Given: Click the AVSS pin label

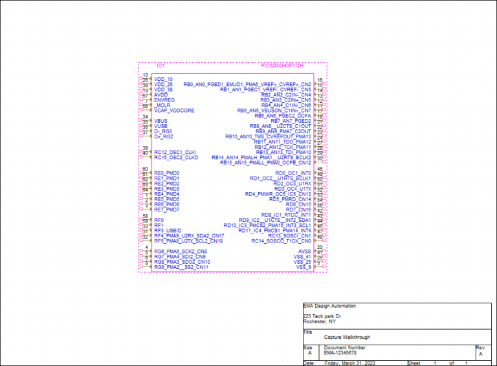Looking at the screenshot, I should pyautogui.click(x=305, y=252).
